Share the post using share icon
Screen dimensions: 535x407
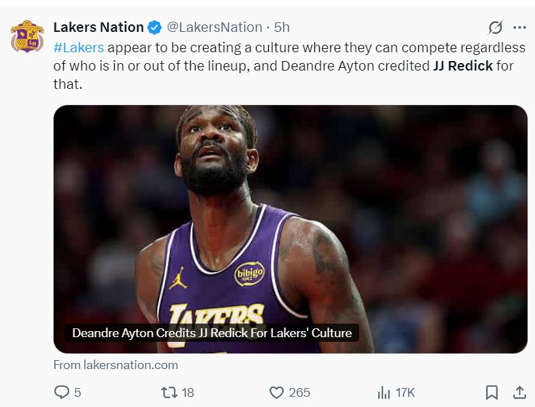click(x=519, y=392)
